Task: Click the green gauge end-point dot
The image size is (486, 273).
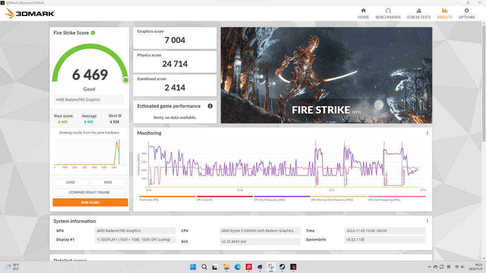Action: (126, 80)
